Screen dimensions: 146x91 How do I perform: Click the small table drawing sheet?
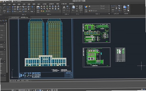pyautogui.click(x=120, y=55)
